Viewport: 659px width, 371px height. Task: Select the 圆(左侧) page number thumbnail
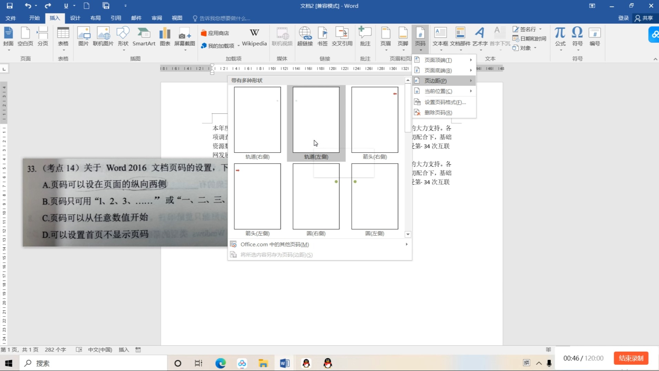[x=375, y=200]
